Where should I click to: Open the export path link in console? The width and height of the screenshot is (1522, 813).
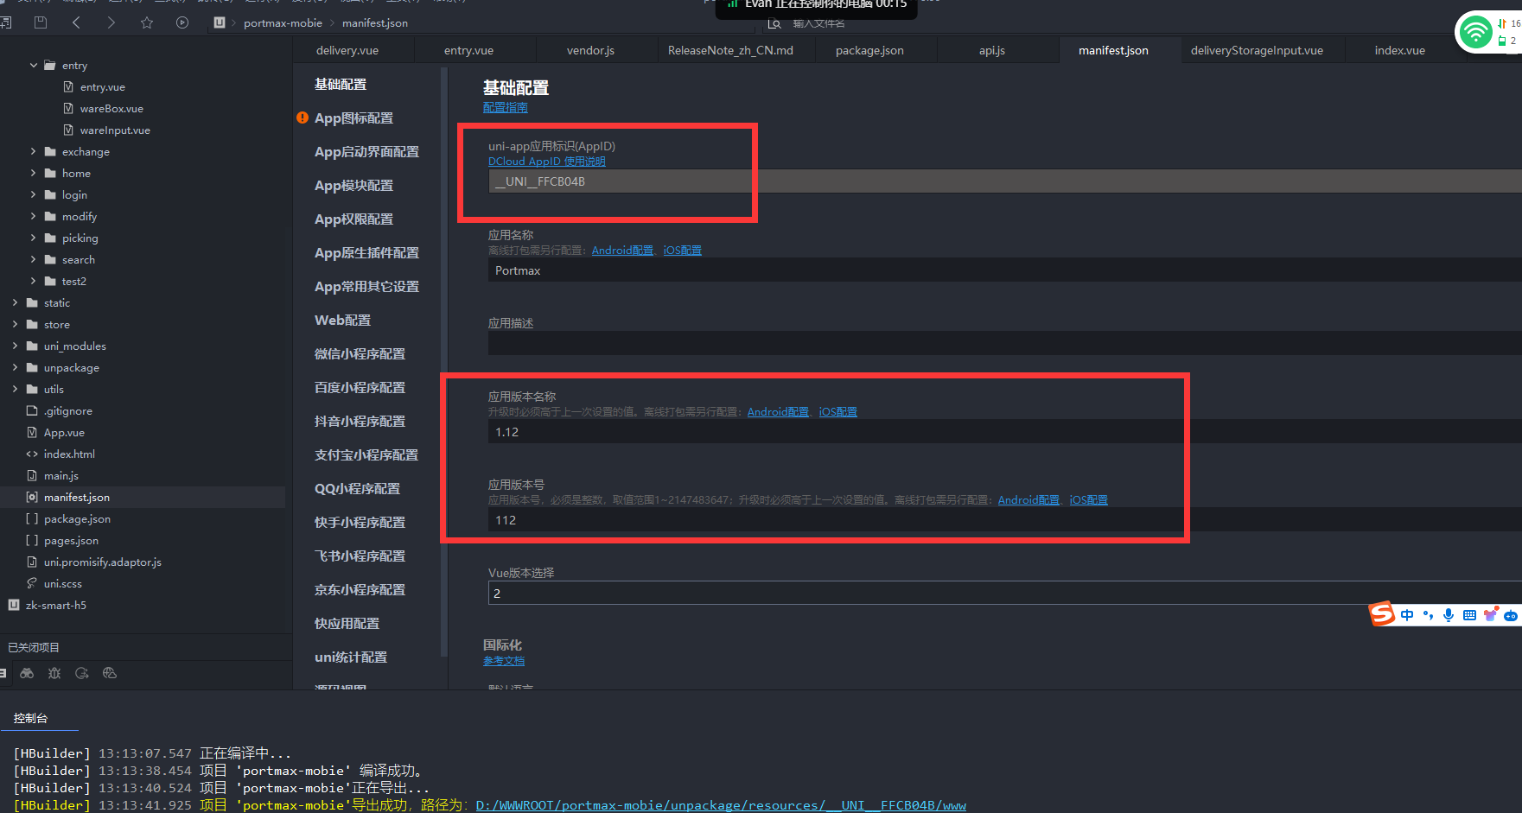pyautogui.click(x=721, y=805)
